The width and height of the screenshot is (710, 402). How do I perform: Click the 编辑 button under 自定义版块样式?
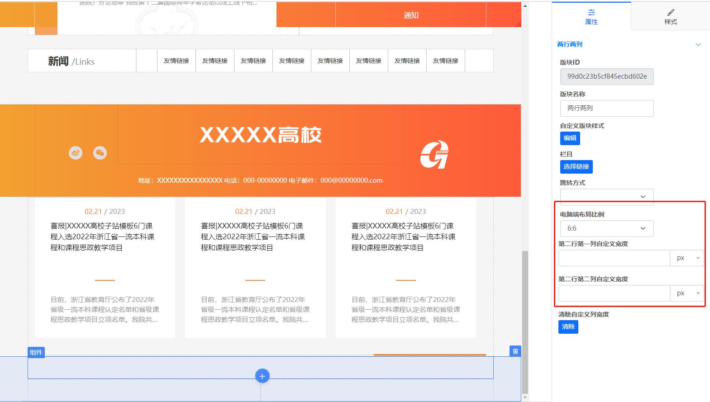(570, 138)
